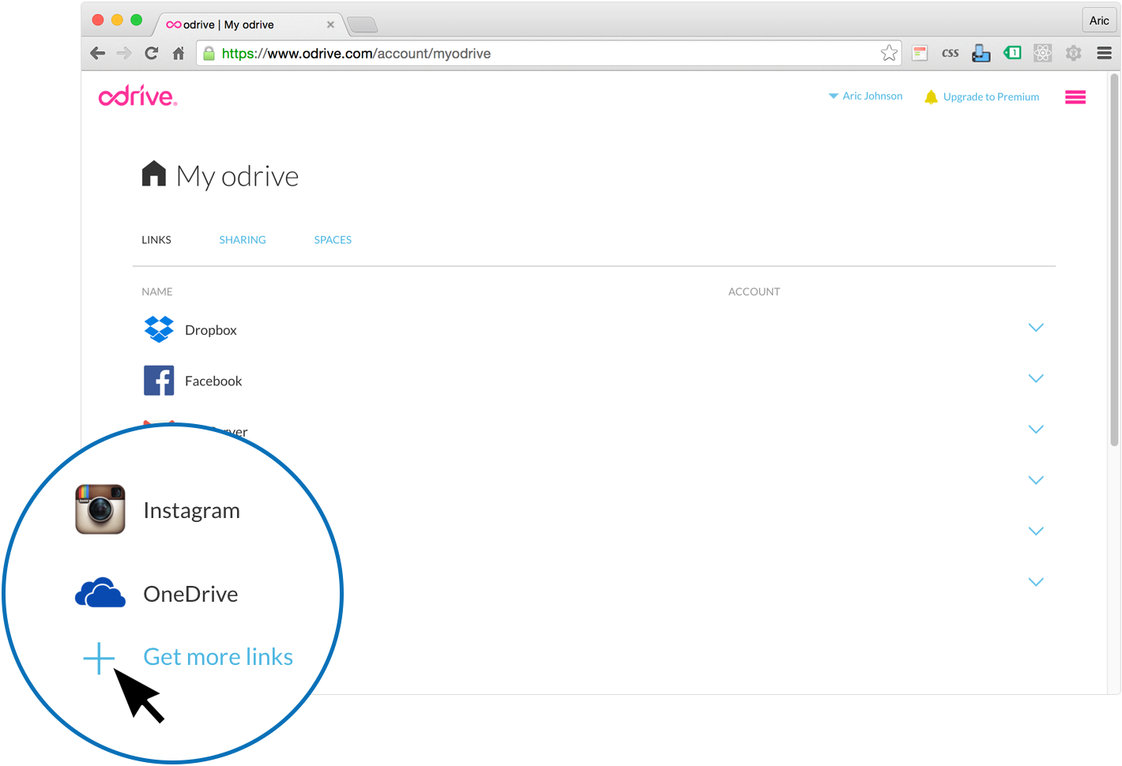Click the address bar URL
Screen dimensions: 1122x766
(356, 53)
